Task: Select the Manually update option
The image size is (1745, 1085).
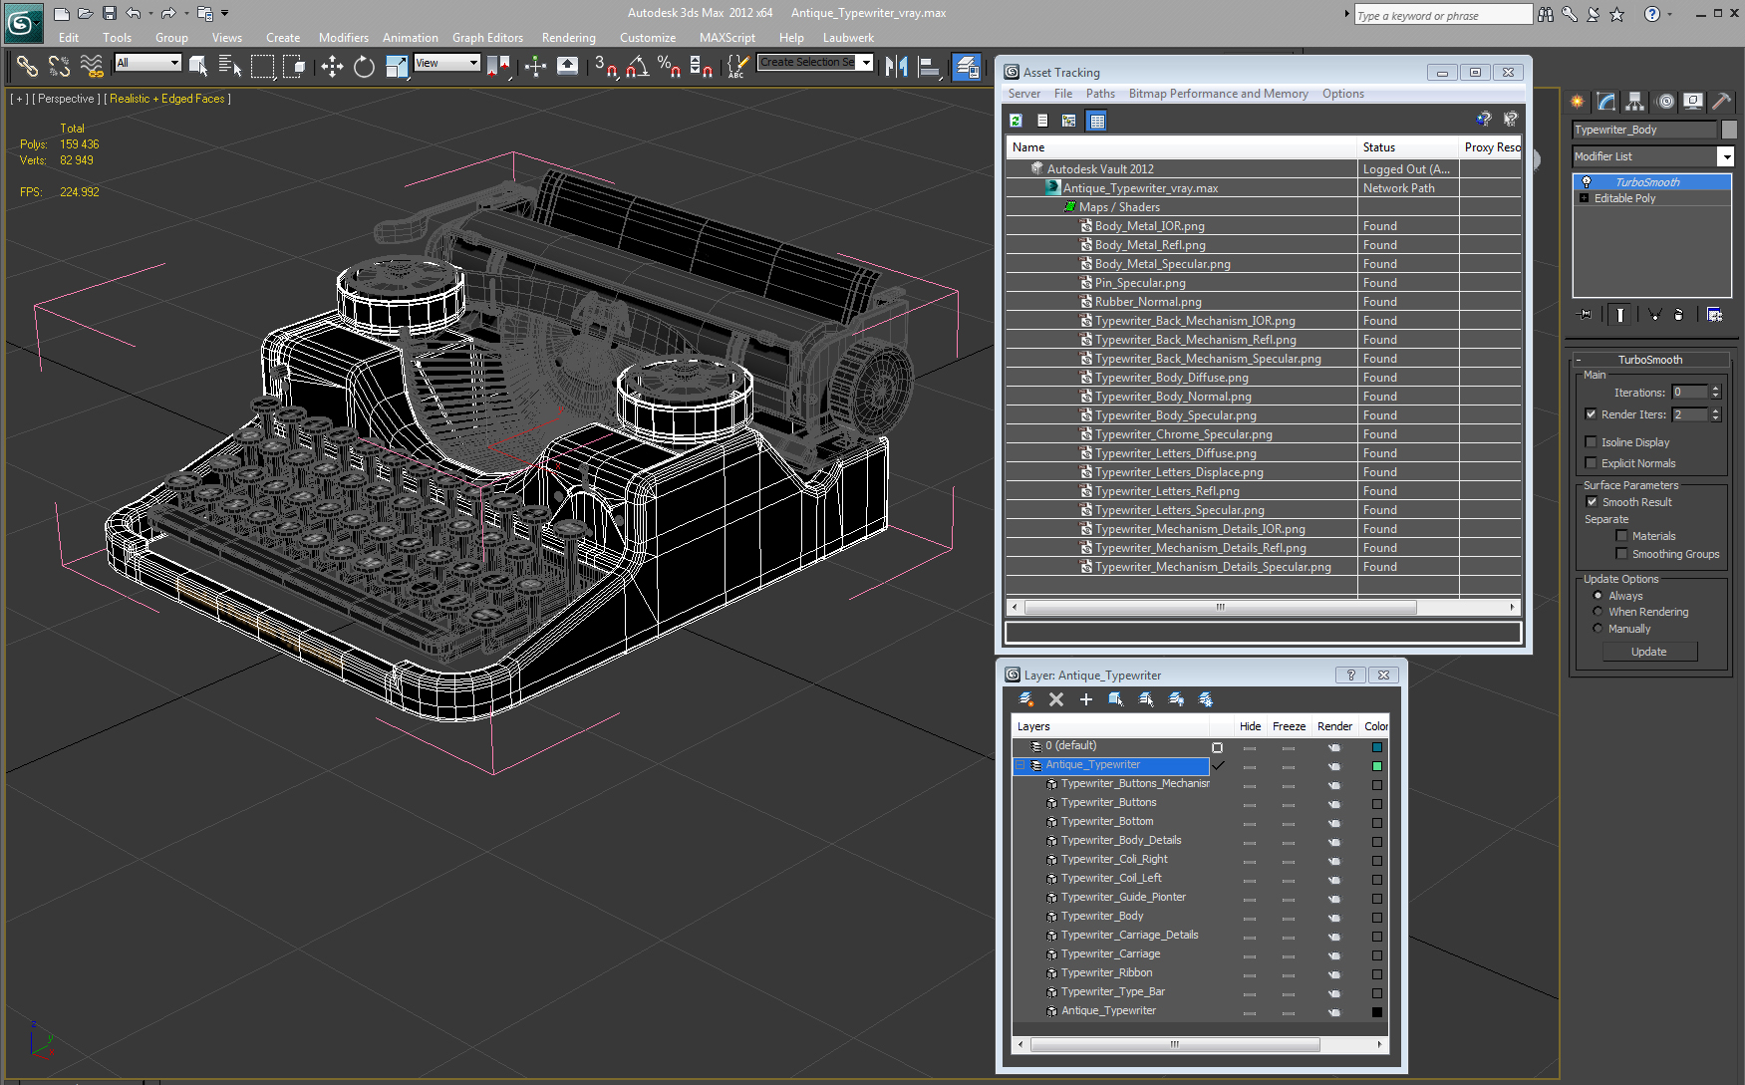Action: (1598, 629)
